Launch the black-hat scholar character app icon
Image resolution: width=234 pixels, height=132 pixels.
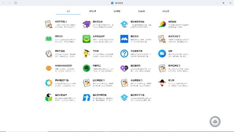(x=162, y=83)
